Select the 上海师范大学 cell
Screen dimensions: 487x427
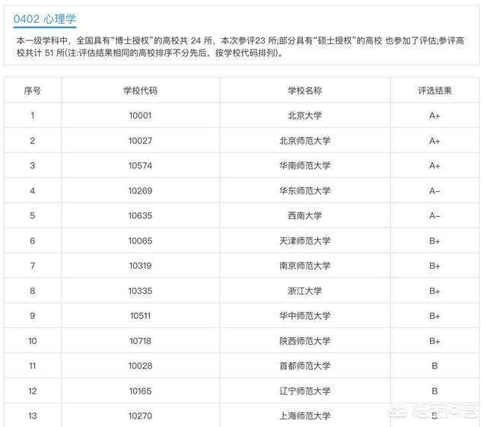(x=304, y=416)
